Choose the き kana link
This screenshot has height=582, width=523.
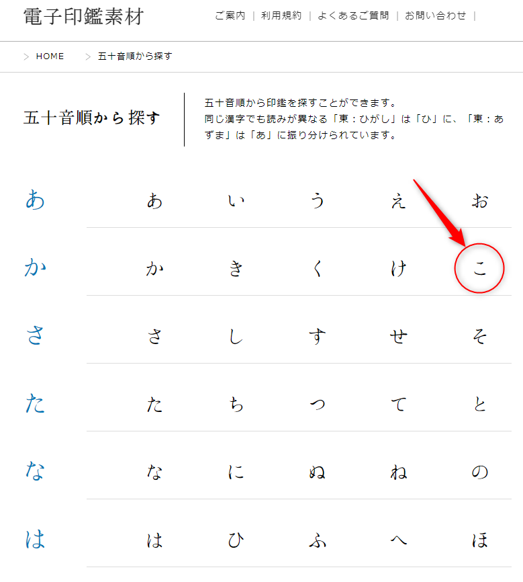pos(236,268)
